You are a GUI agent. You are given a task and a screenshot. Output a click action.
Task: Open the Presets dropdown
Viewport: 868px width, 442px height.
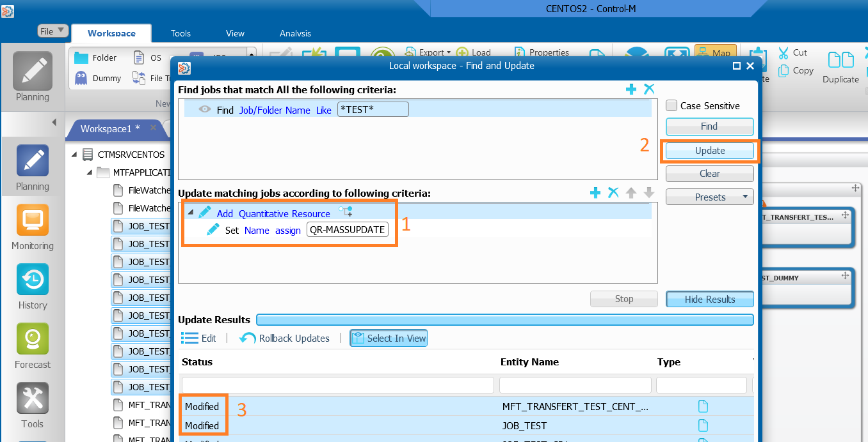pos(709,197)
